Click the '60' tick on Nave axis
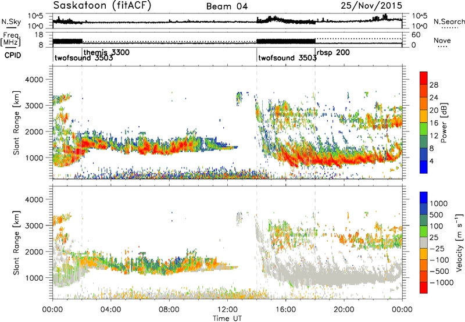The width and height of the screenshot is (465, 322). [x=416, y=35]
